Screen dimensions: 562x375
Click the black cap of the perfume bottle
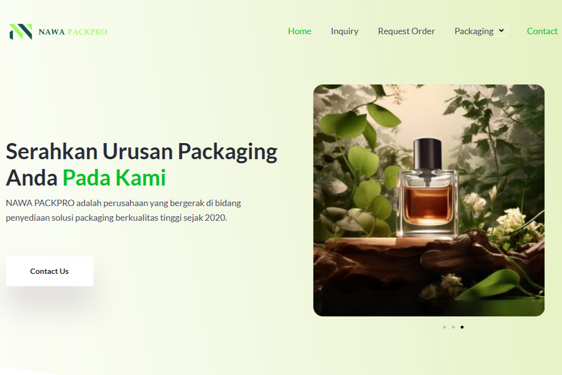point(427,154)
